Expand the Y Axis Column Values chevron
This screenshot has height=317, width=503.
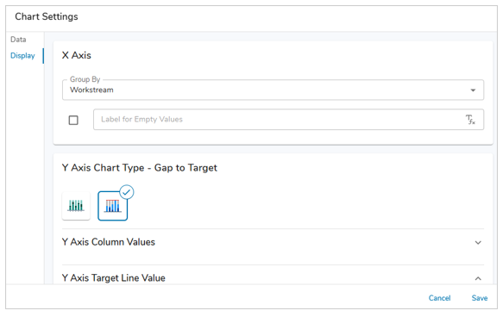[x=478, y=243]
